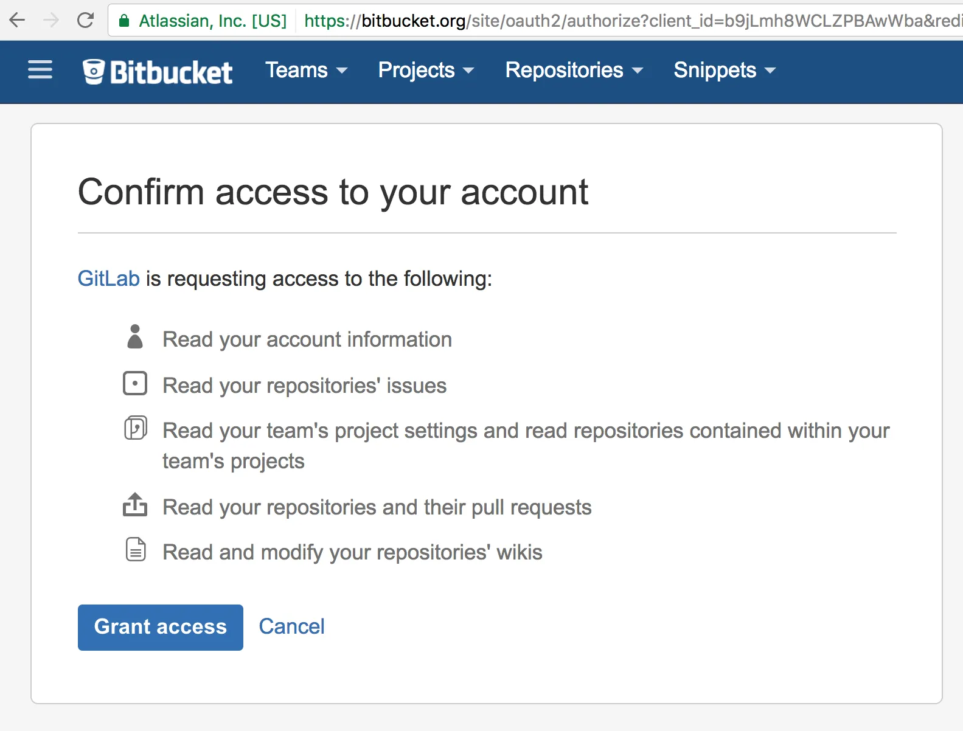The image size is (963, 731).
Task: Open the Snippets dropdown
Action: pos(725,71)
